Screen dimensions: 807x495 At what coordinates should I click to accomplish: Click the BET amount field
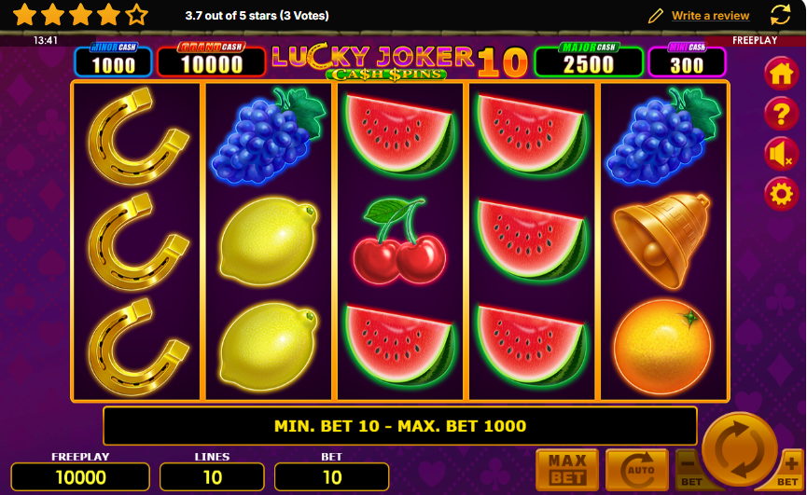point(332,477)
